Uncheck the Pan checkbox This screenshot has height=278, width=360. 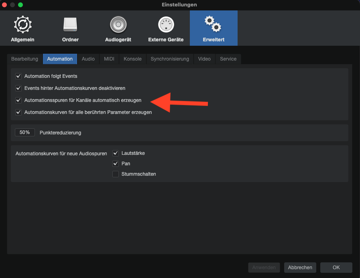tap(116, 164)
